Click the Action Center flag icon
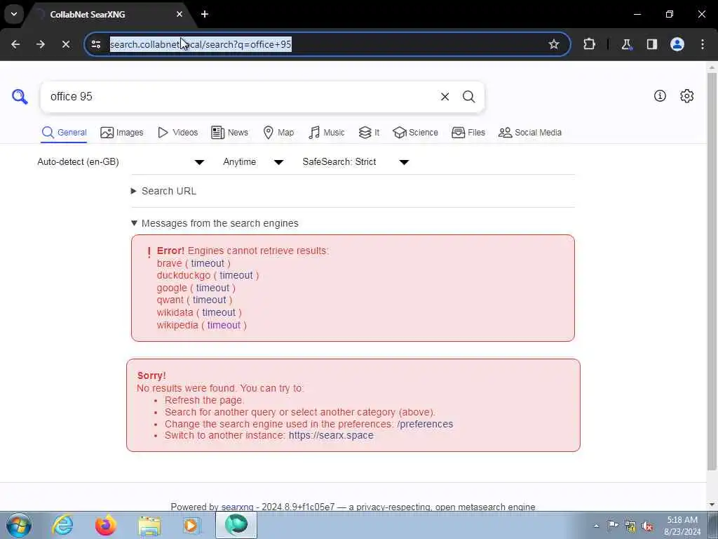Image resolution: width=718 pixels, height=539 pixels. click(613, 526)
